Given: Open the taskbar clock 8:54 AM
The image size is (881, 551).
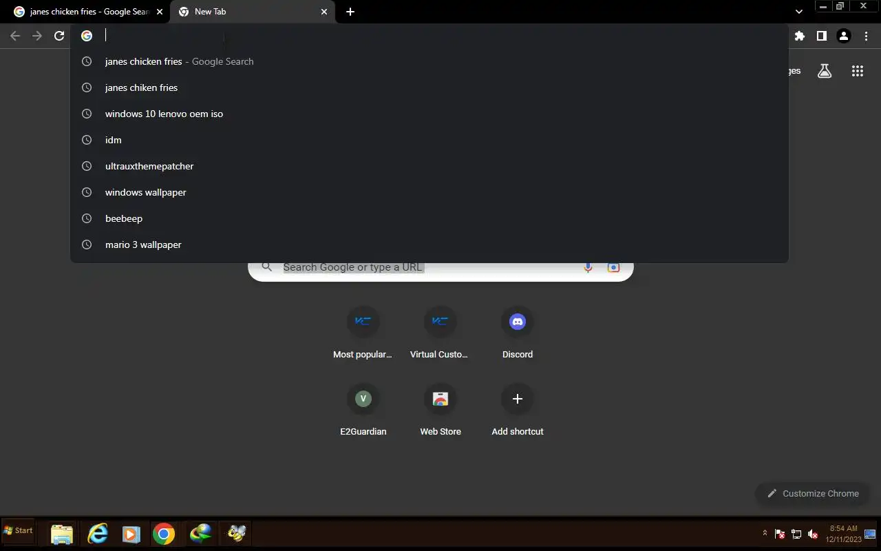Looking at the screenshot, I should click(843, 534).
